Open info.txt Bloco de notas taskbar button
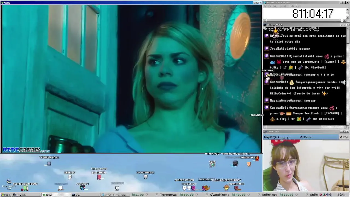 [115, 195]
